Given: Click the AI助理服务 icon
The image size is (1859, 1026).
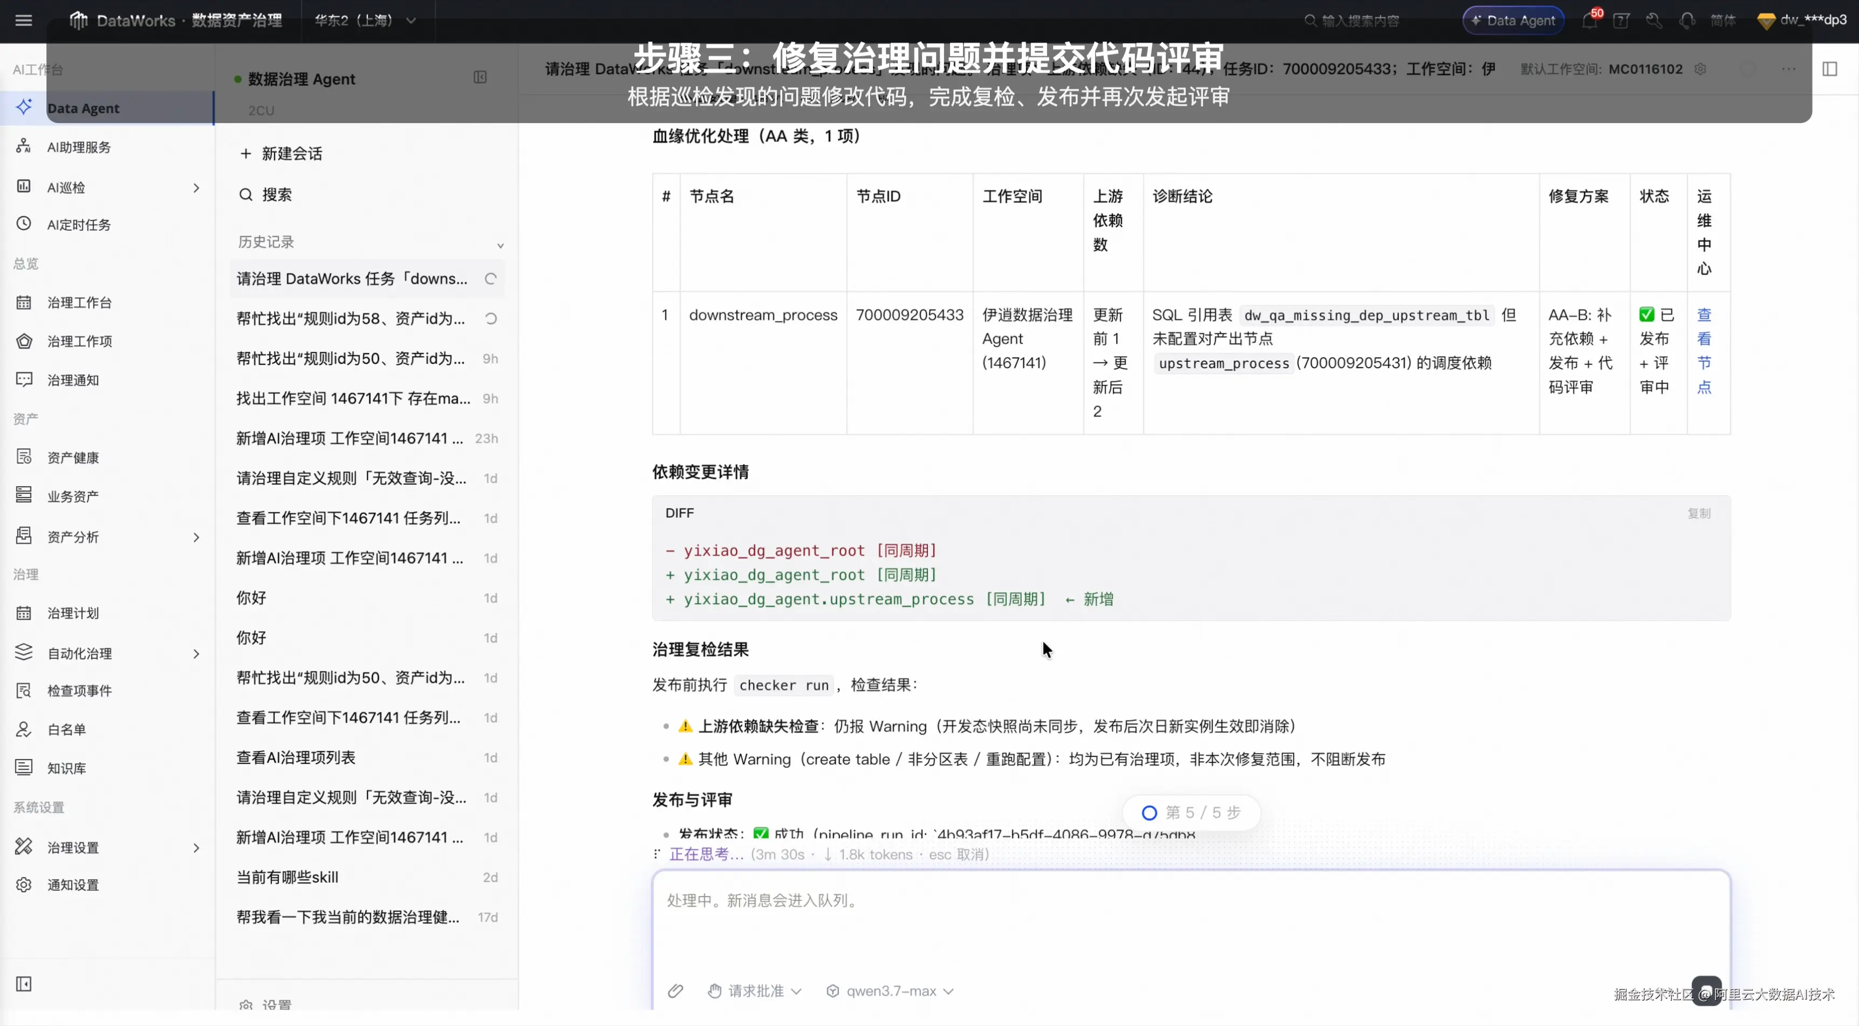Looking at the screenshot, I should point(24,147).
